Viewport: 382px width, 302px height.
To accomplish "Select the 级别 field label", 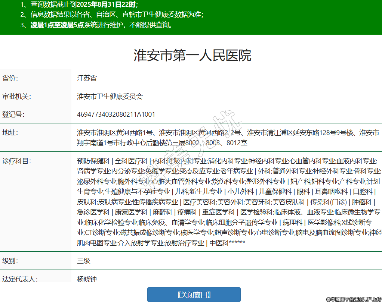I will pyautogui.click(x=10, y=261).
